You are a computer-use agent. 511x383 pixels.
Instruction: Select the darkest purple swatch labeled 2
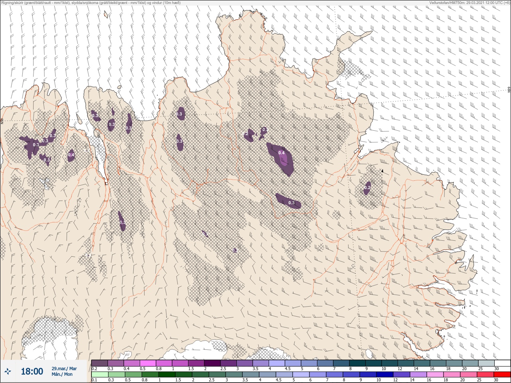[x=213, y=363]
